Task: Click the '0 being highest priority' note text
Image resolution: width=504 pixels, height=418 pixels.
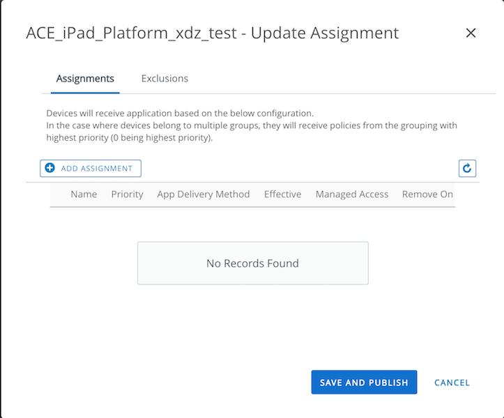Action: pyautogui.click(x=160, y=138)
